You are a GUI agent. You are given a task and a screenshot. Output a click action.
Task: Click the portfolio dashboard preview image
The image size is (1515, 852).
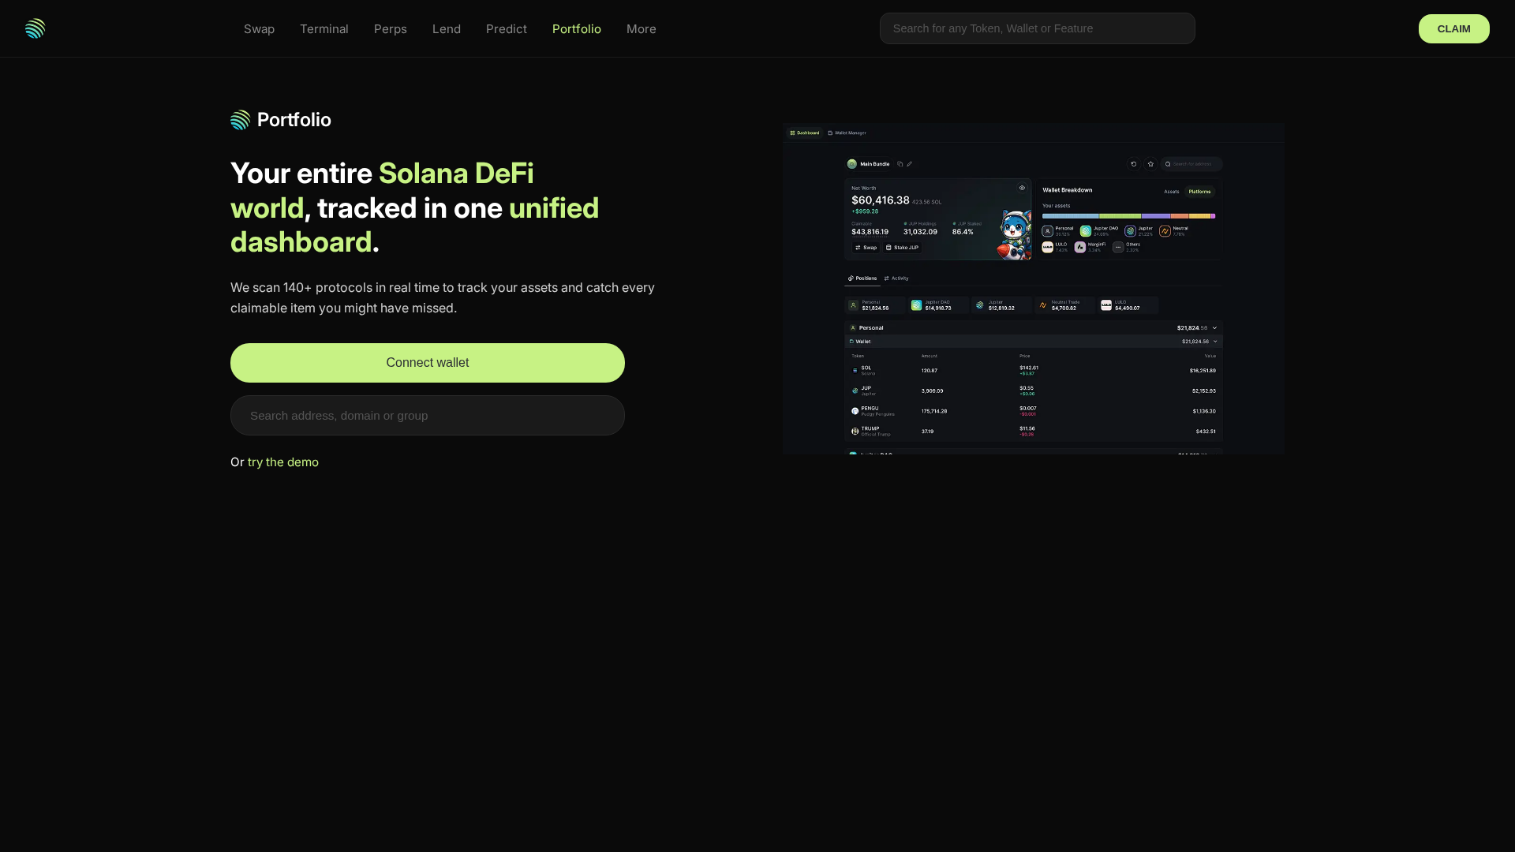click(1034, 289)
